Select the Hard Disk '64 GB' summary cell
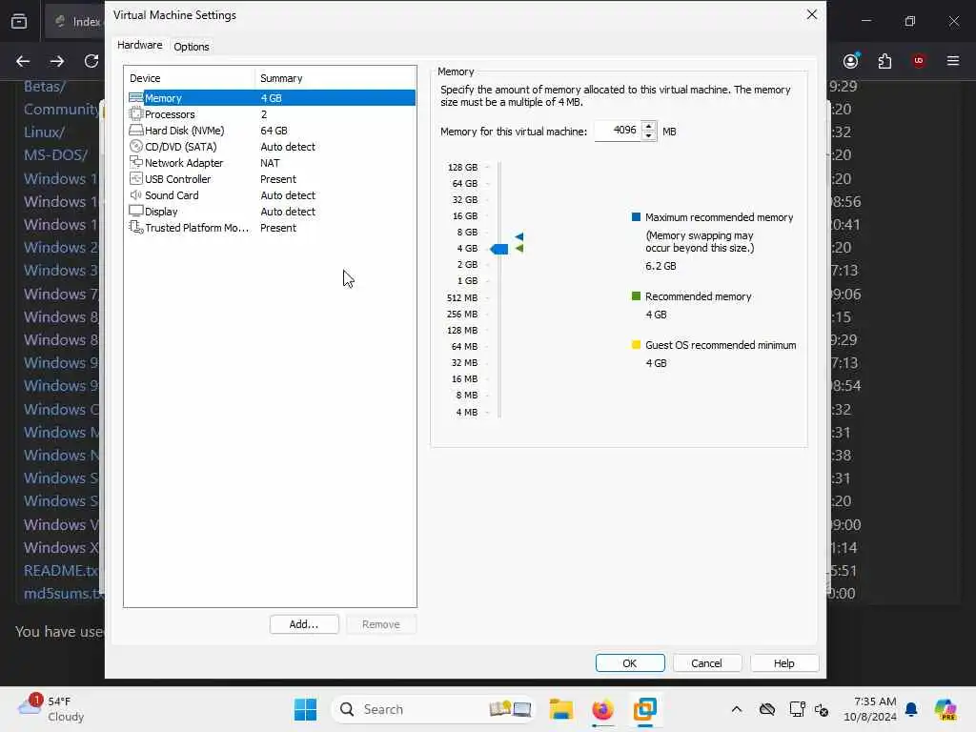 point(274,131)
